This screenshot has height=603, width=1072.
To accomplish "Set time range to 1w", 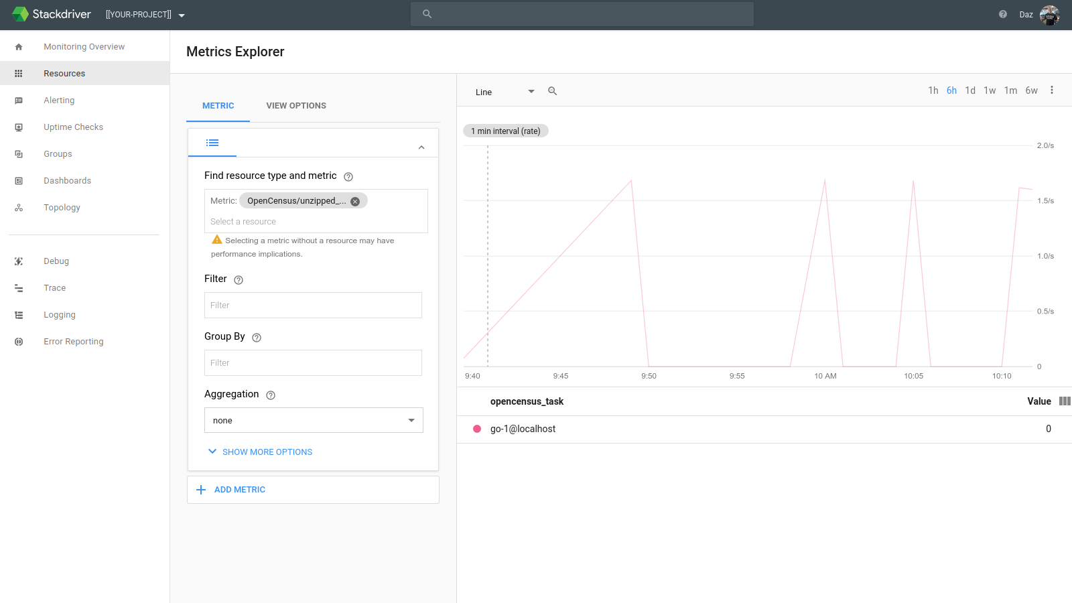I will pos(990,90).
